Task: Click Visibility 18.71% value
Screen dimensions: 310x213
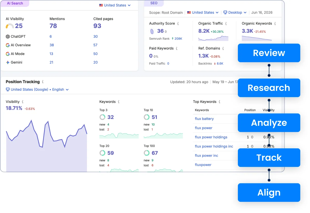Action: [14, 108]
